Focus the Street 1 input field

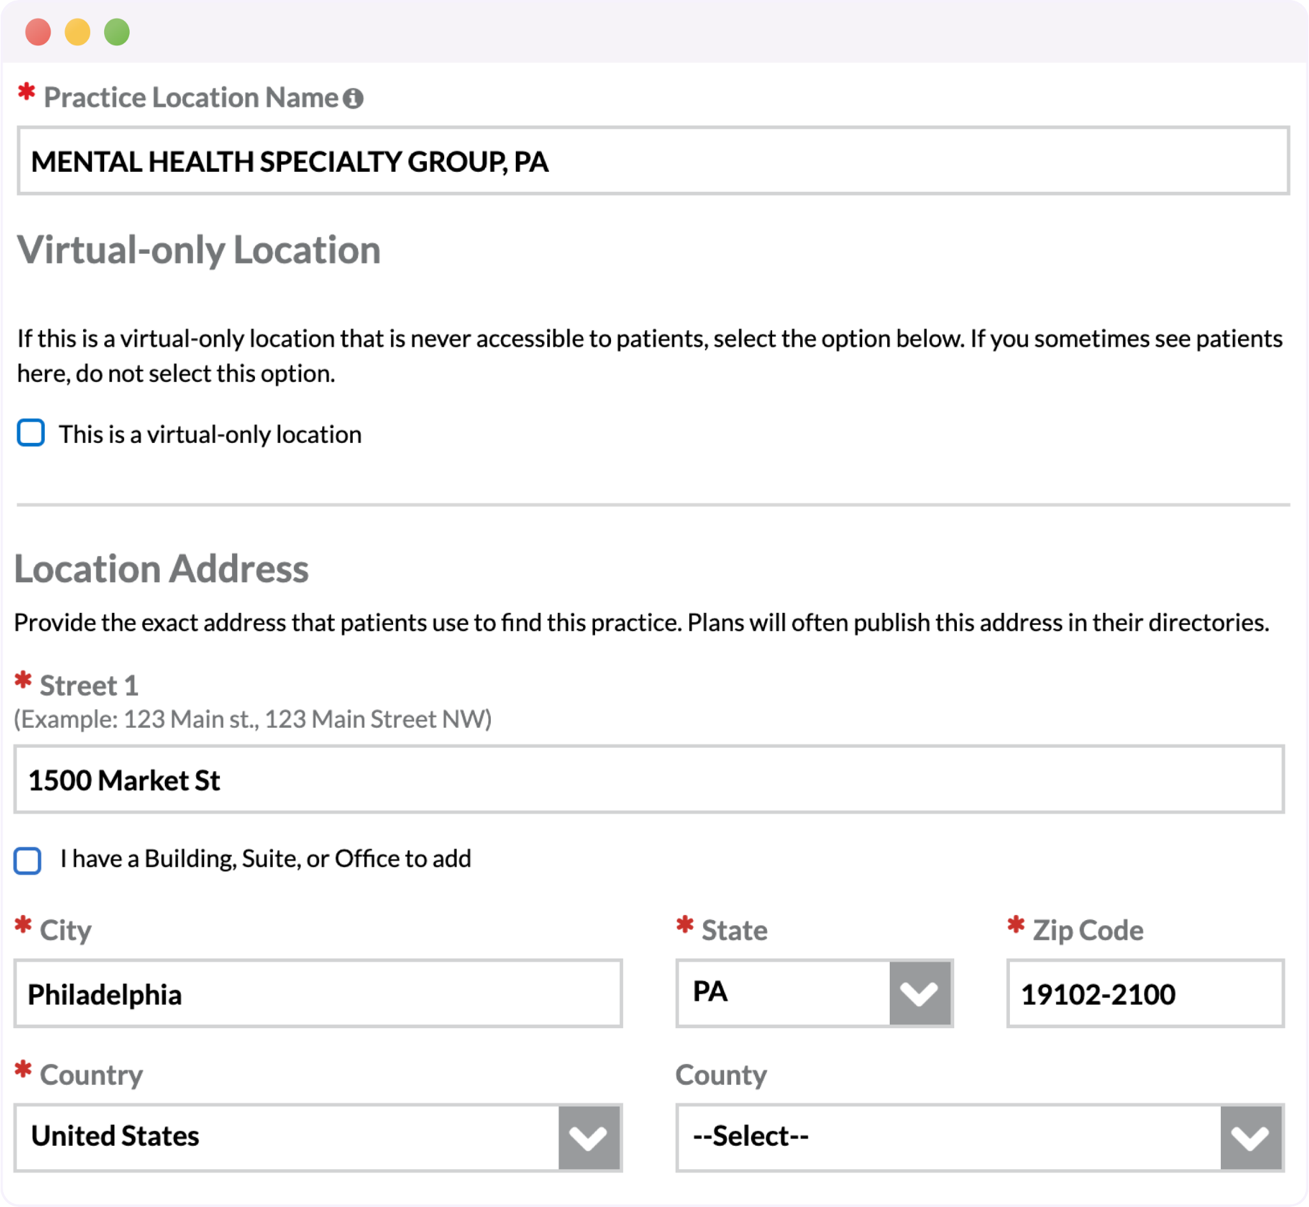coord(649,780)
